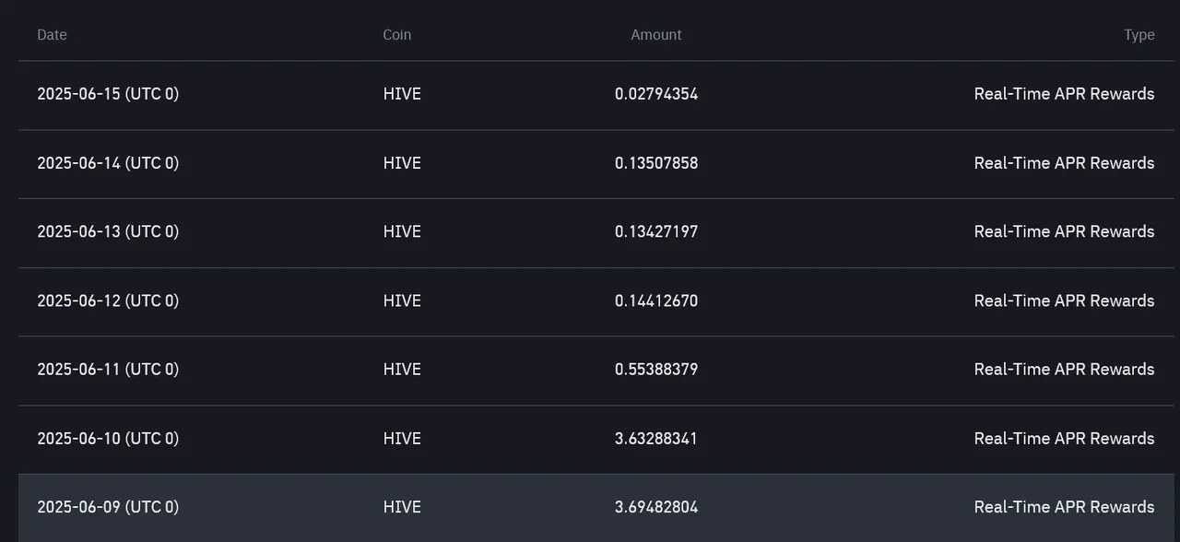Select the highlighted 2025-06-09 date cell
1180x542 pixels.
tap(108, 507)
